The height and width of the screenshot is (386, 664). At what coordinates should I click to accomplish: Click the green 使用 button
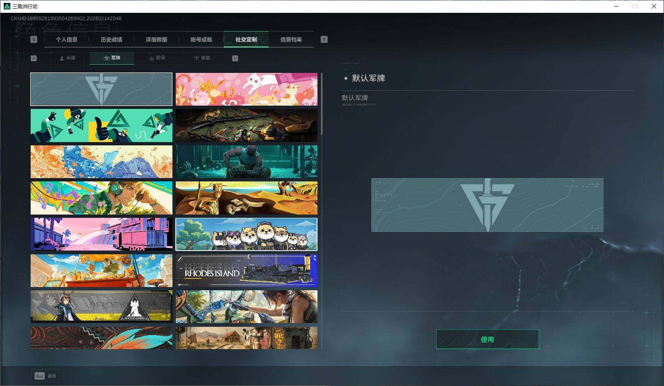(487, 340)
